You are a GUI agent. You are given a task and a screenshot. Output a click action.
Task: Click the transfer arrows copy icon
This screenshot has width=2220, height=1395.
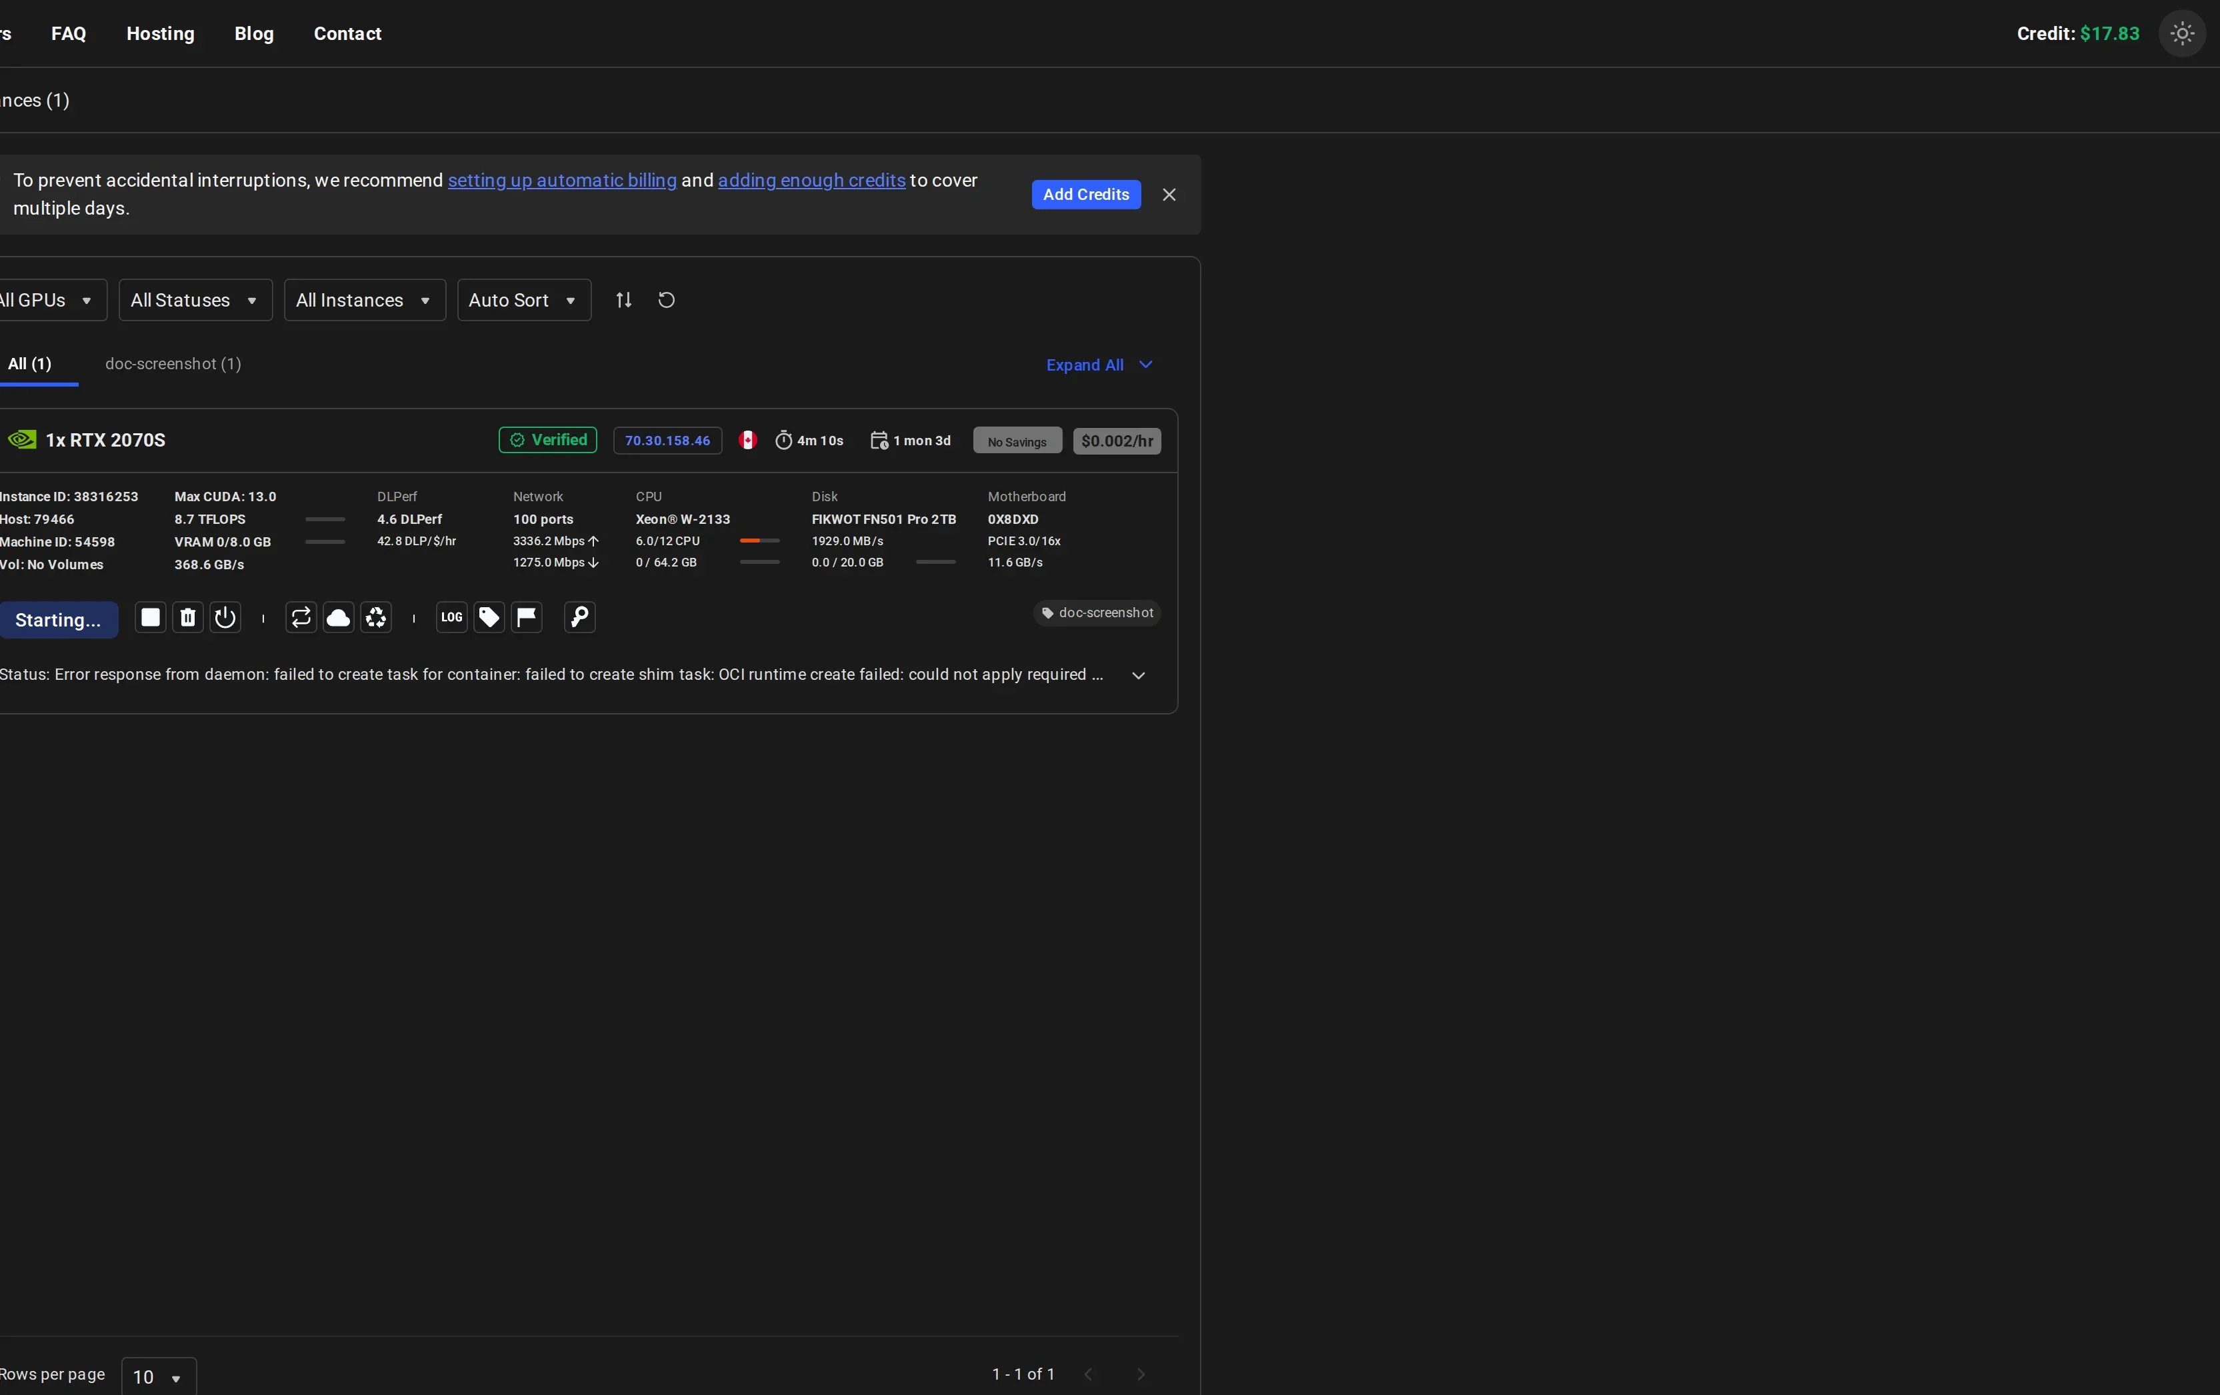[301, 617]
